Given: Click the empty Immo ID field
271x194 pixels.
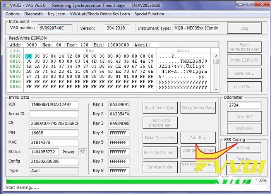Looking at the screenshot, I should click(54, 114).
